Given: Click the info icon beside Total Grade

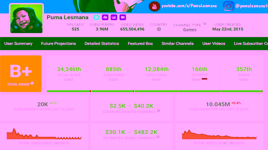Looking at the screenshot, I should [x=32, y=83].
